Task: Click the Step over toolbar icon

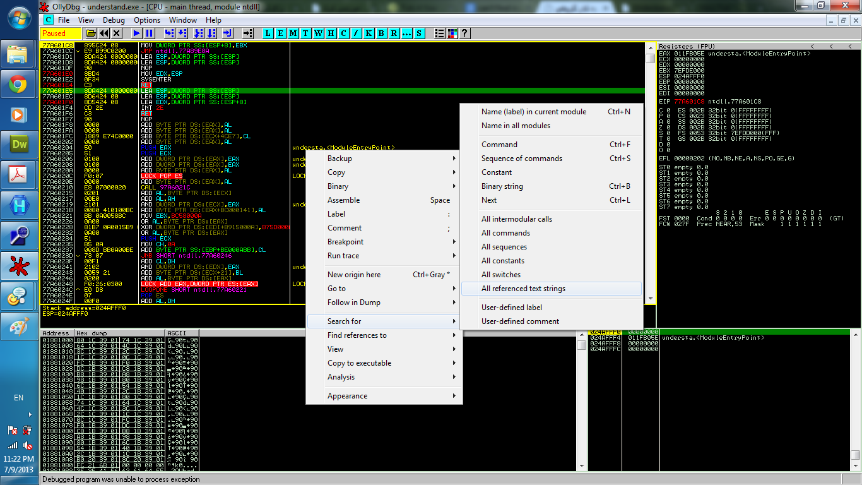Action: (x=183, y=33)
